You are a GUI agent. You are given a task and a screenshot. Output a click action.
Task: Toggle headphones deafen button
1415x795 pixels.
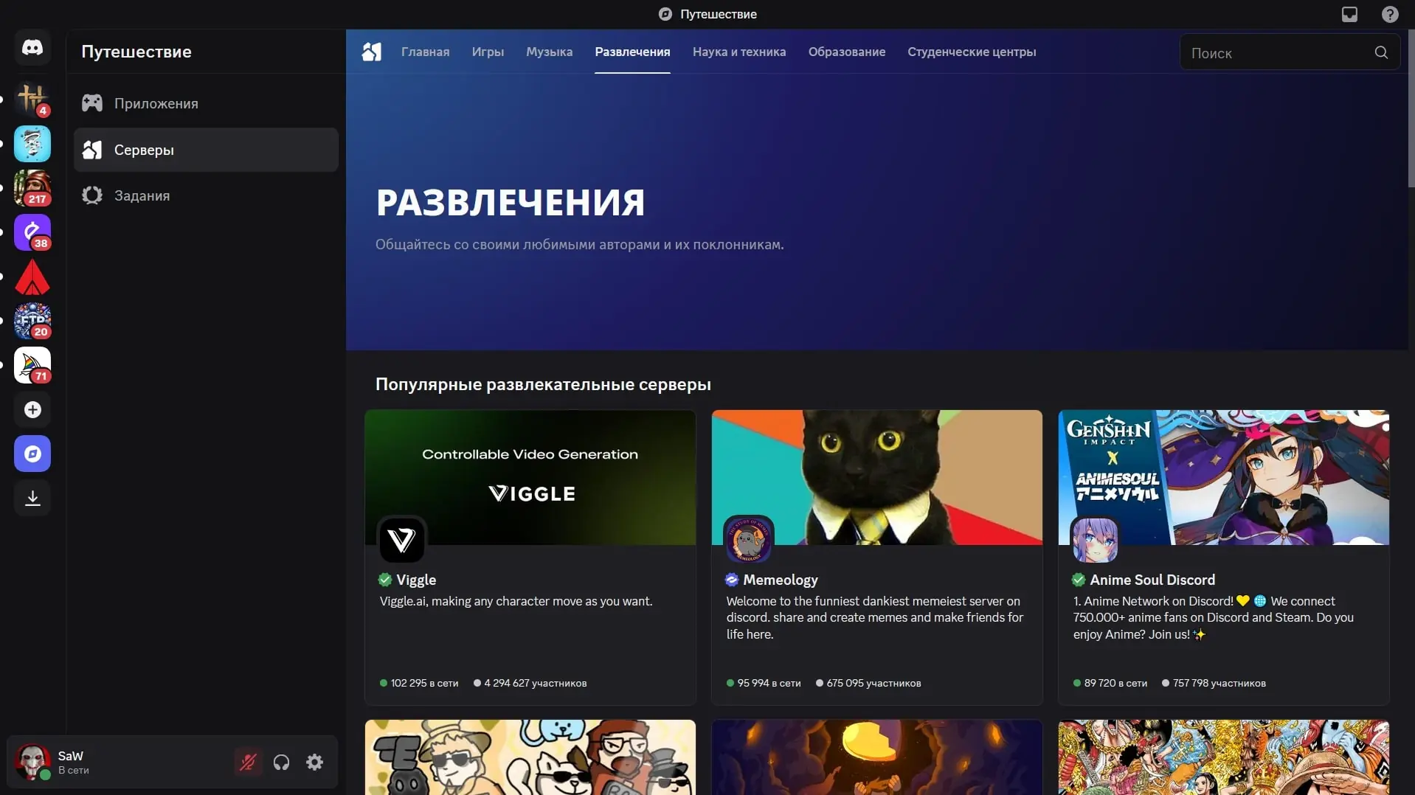(x=281, y=762)
